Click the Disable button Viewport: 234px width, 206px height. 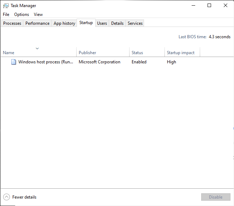[216, 197]
